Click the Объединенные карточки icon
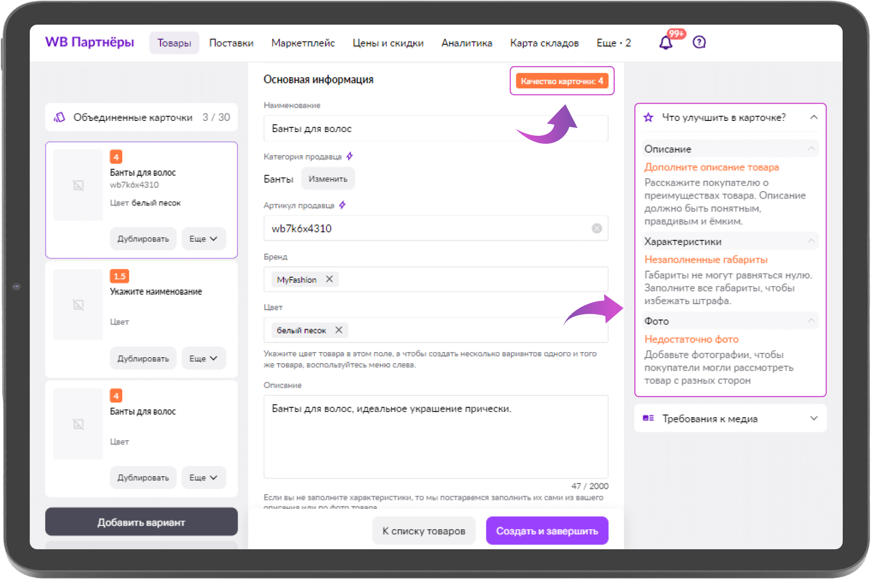871x579 pixels. [60, 117]
